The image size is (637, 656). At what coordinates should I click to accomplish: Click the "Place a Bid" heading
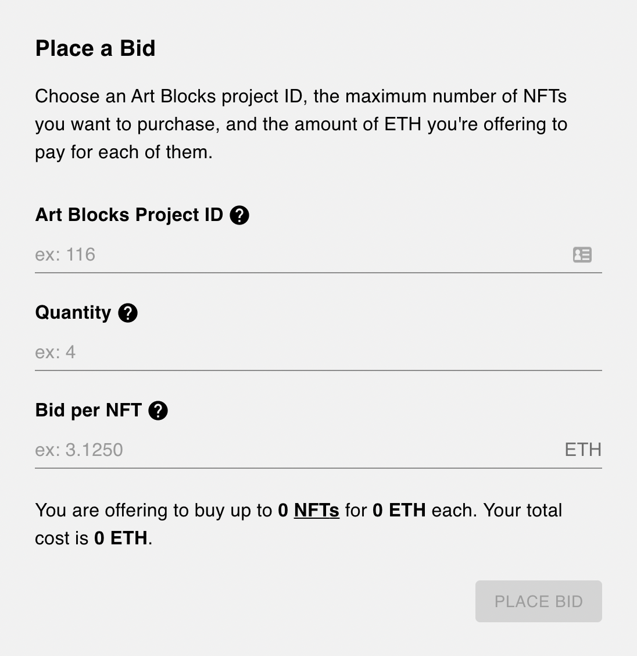point(95,48)
